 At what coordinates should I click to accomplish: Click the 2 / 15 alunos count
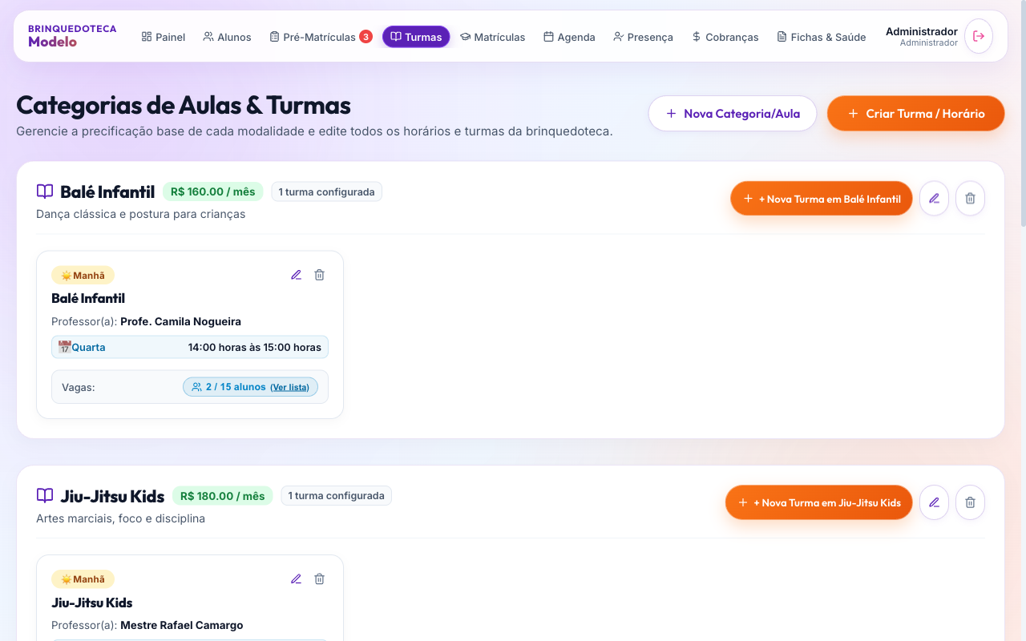point(236,387)
